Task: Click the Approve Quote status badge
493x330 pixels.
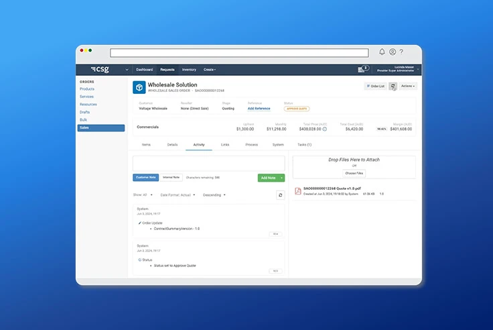Action: [297, 109]
